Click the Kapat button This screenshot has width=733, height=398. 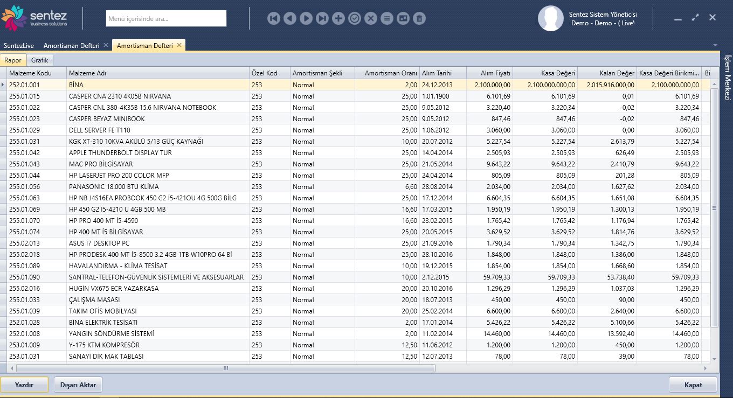tap(693, 385)
